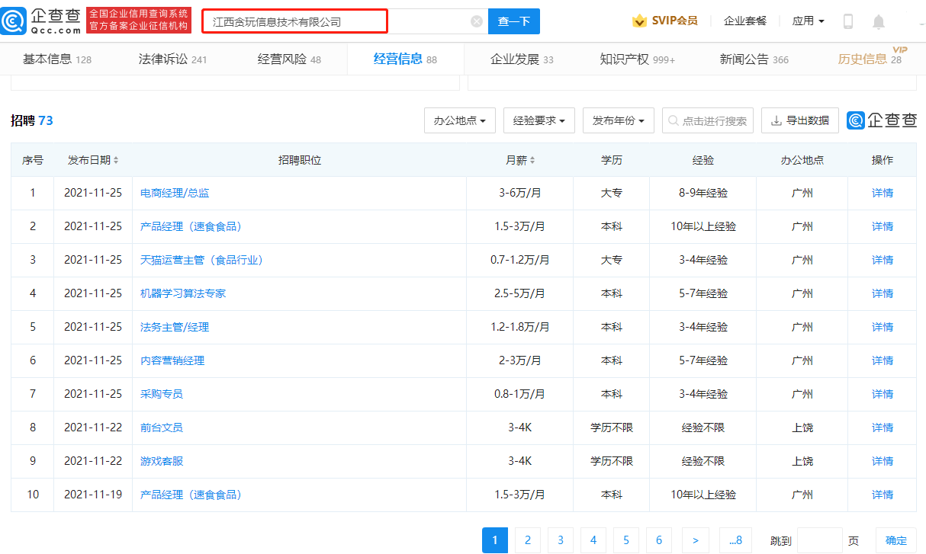Go to page 3 of results

click(560, 540)
